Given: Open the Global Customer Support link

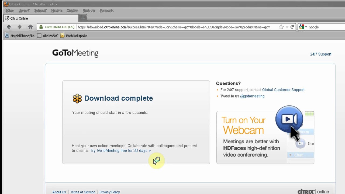Looking at the screenshot, I should coord(283,90).
